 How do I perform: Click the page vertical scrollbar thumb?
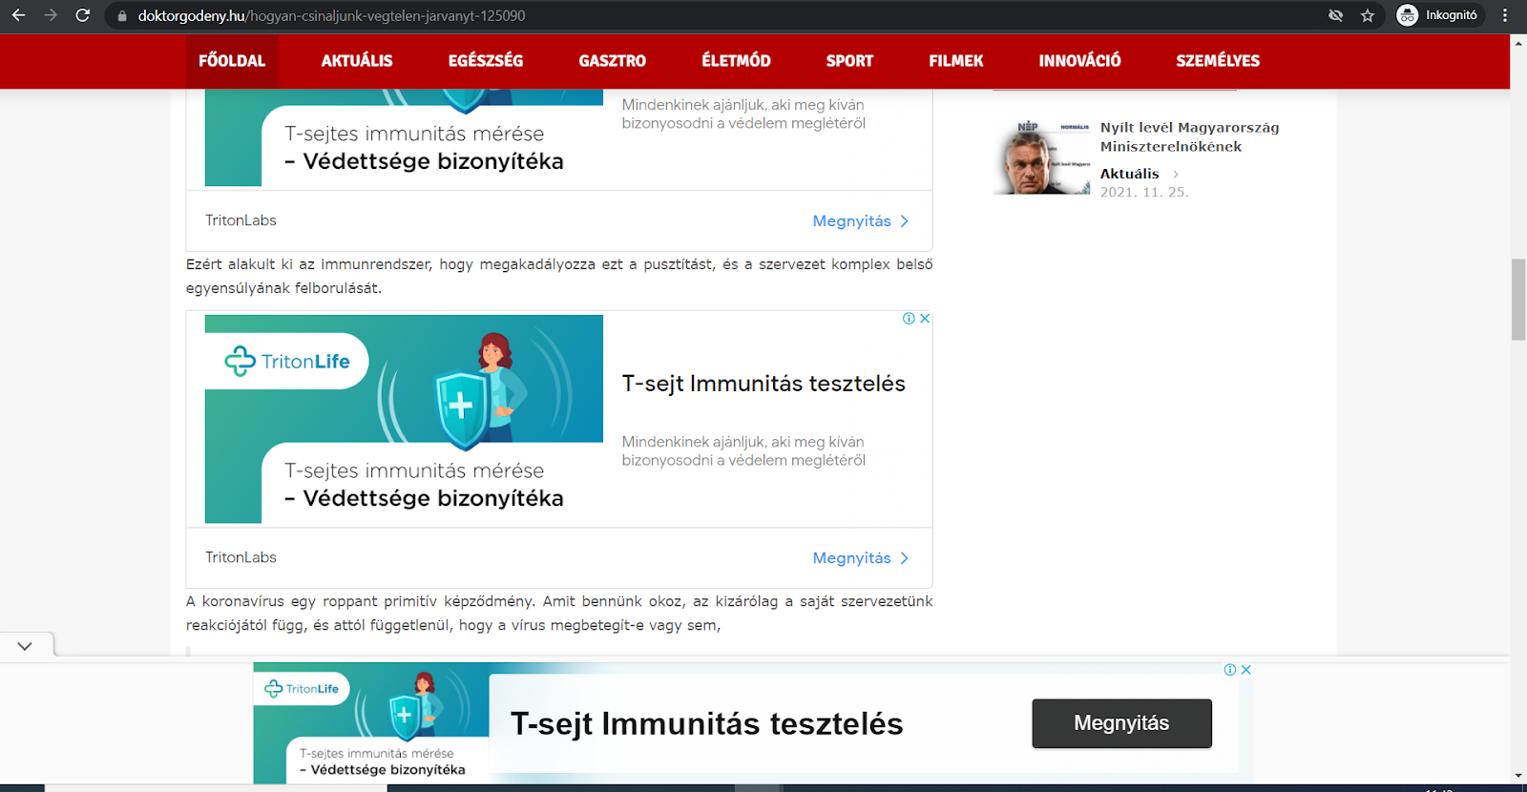point(1518,299)
